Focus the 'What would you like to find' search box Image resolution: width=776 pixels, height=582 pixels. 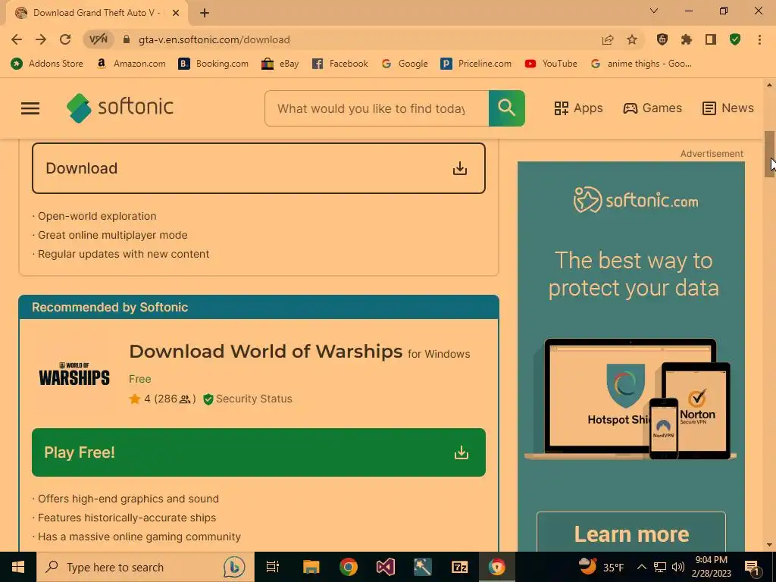pos(377,108)
